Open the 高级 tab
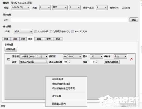142x109 pixels. coord(58,39)
